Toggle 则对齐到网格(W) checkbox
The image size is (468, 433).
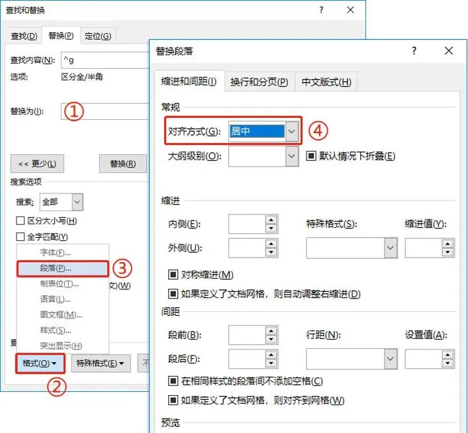(x=173, y=400)
